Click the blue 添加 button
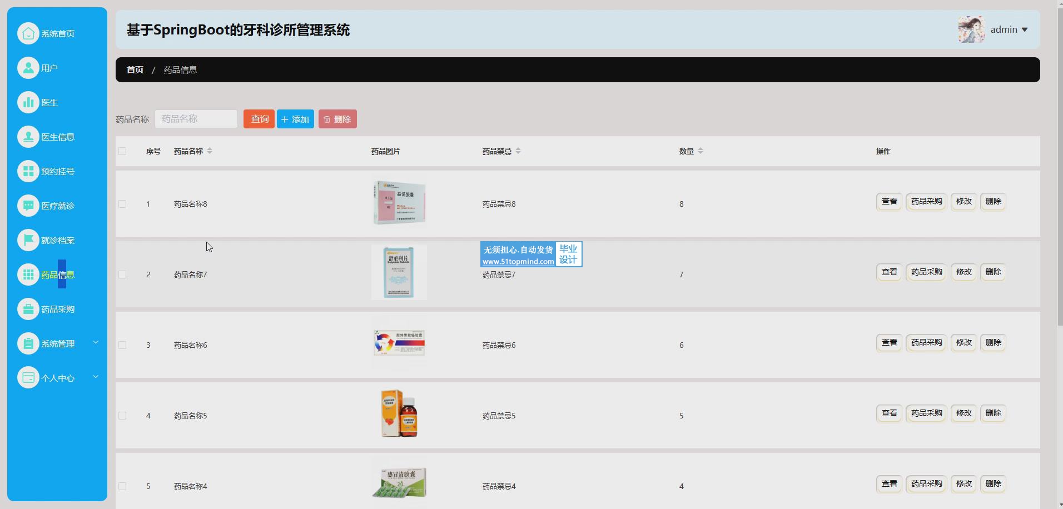Image resolution: width=1063 pixels, height=509 pixels. click(x=295, y=119)
